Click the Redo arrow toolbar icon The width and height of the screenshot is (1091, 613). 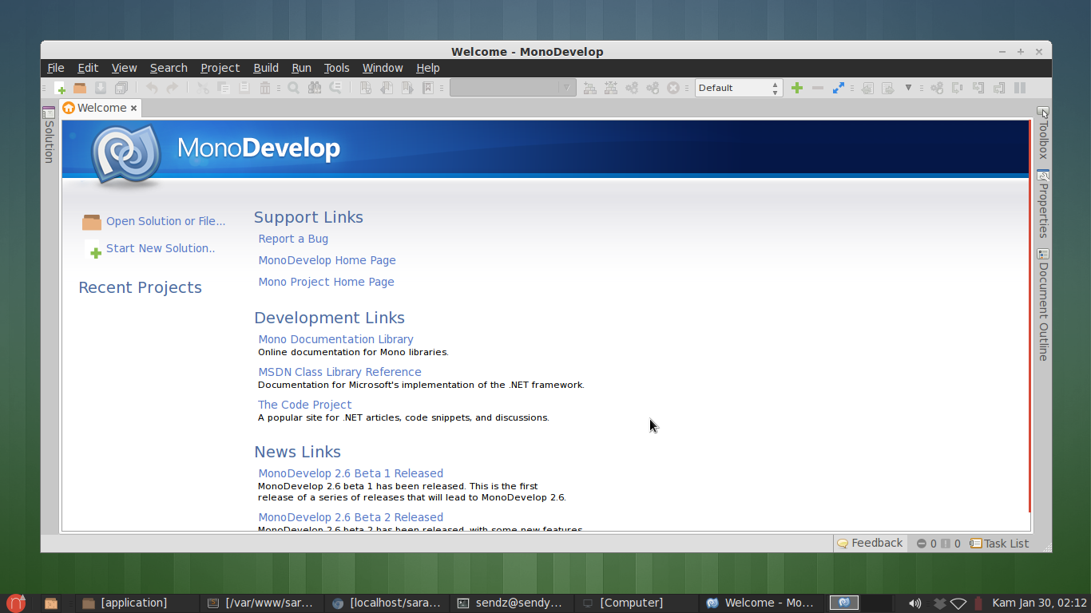(x=173, y=88)
